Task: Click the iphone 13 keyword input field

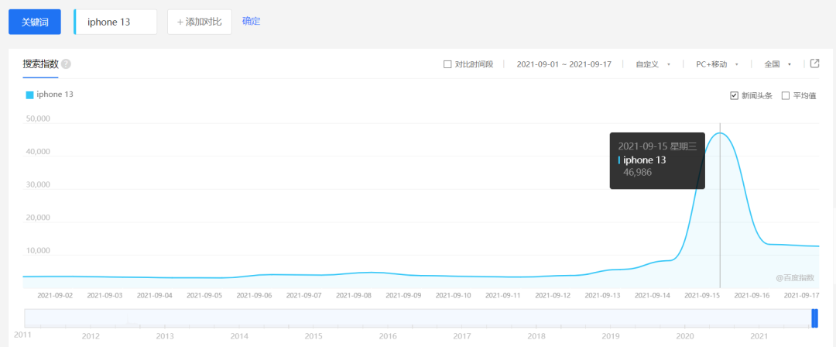Action: [x=115, y=22]
